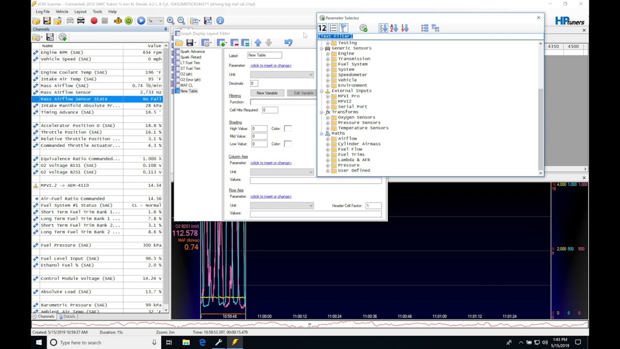The width and height of the screenshot is (620, 349).
Task: Click the Label field containing New Table
Action: click(264, 55)
